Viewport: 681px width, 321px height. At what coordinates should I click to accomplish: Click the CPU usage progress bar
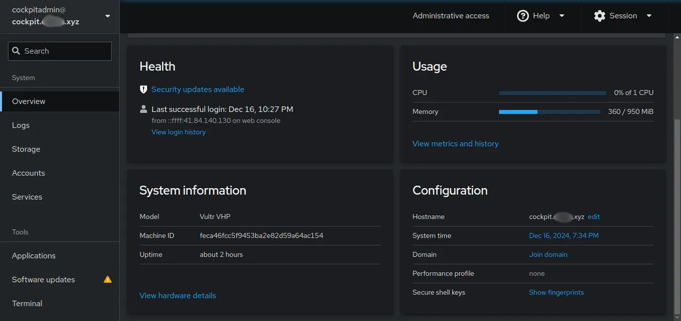(552, 92)
